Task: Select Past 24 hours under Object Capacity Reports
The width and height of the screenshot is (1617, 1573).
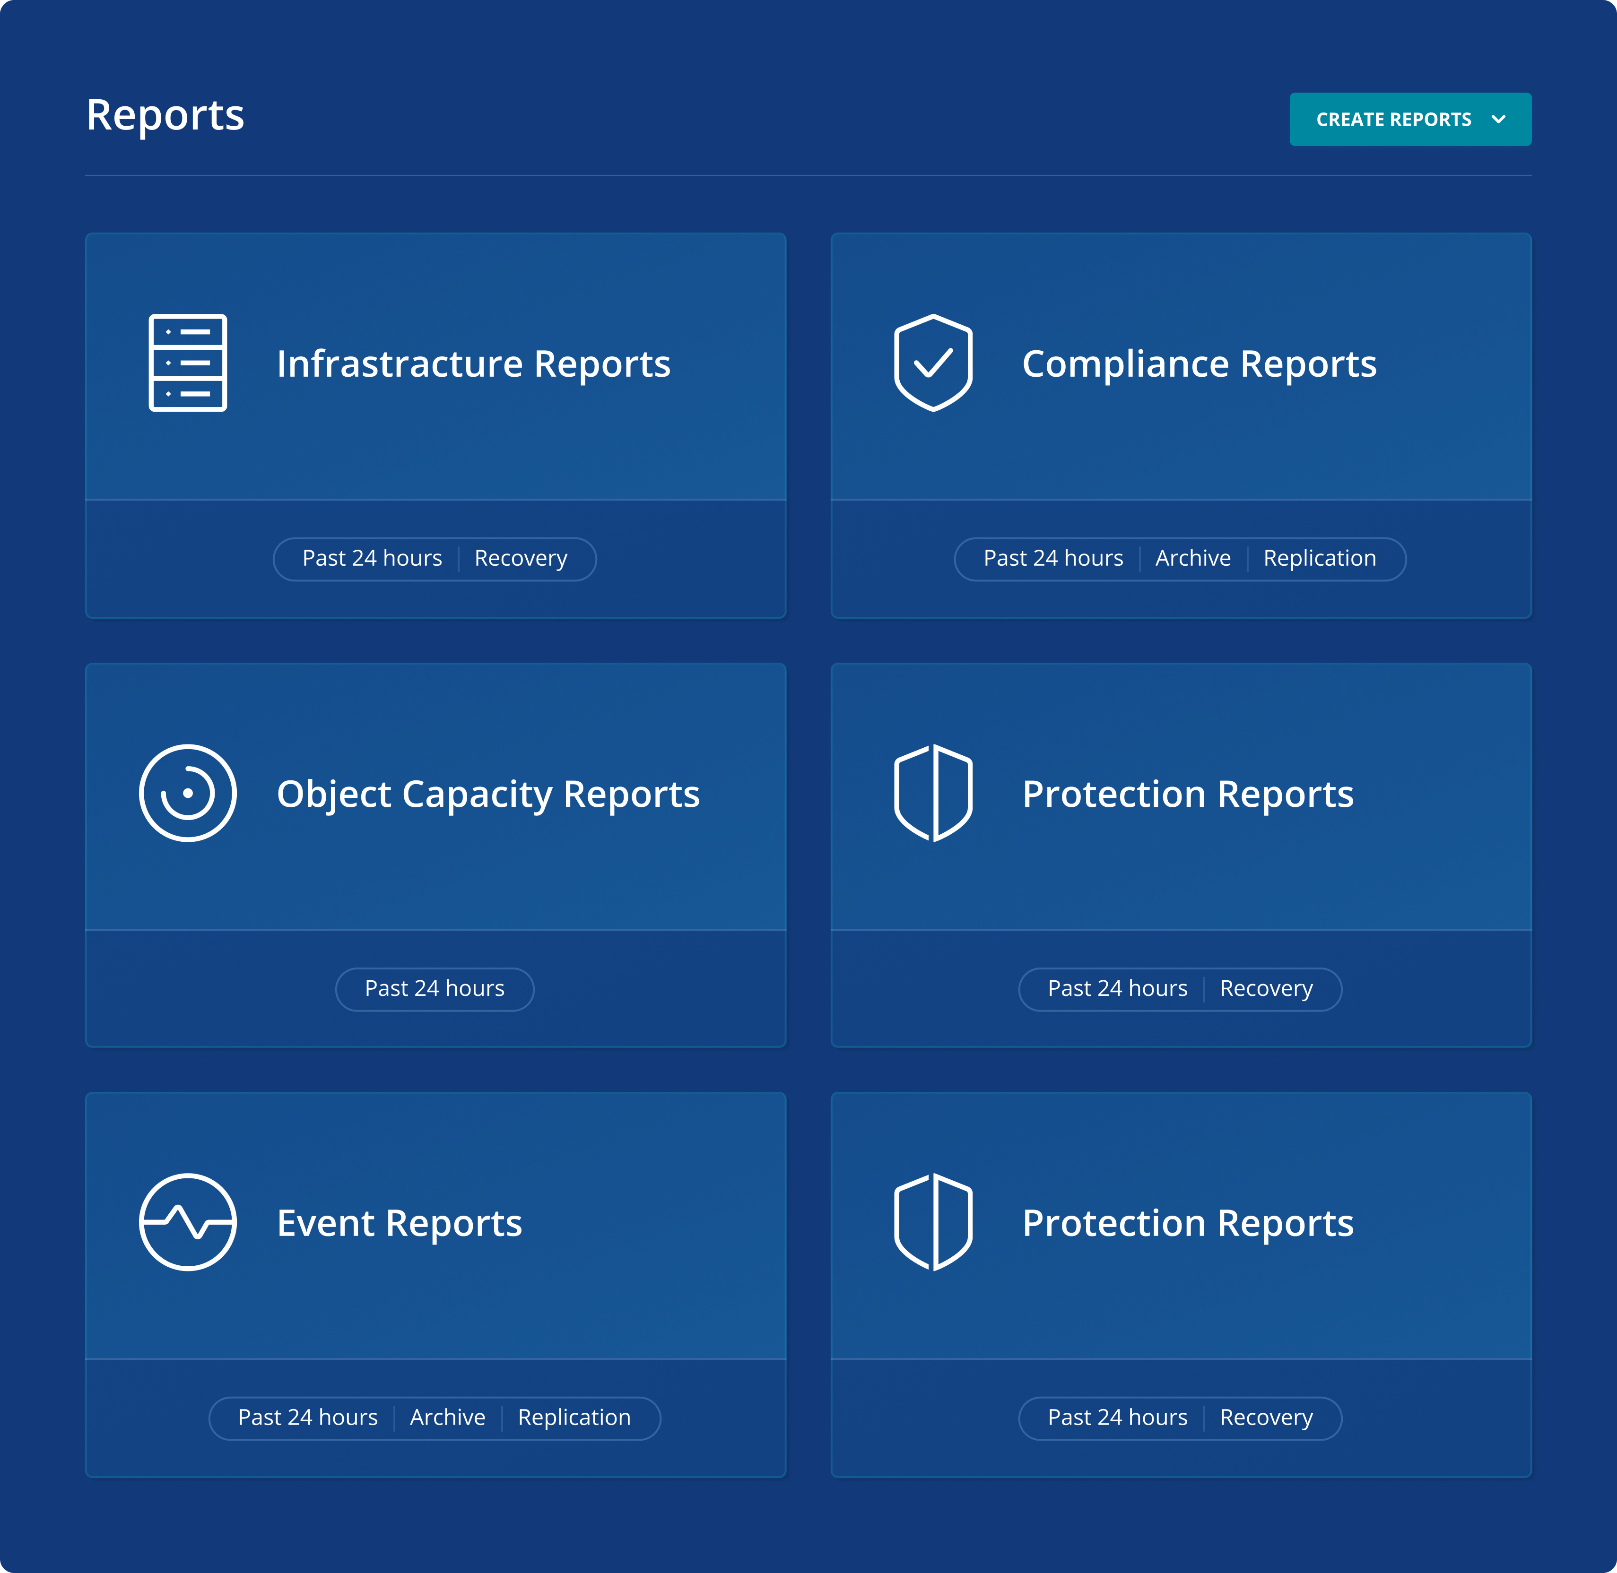Action: 435,989
